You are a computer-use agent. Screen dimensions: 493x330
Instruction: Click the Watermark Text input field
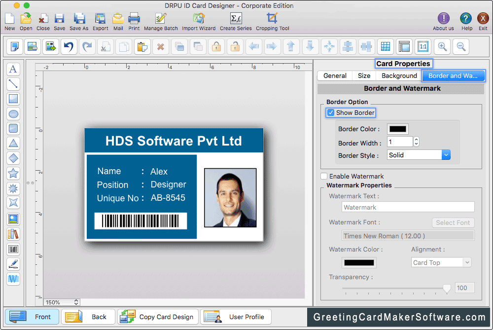click(408, 207)
